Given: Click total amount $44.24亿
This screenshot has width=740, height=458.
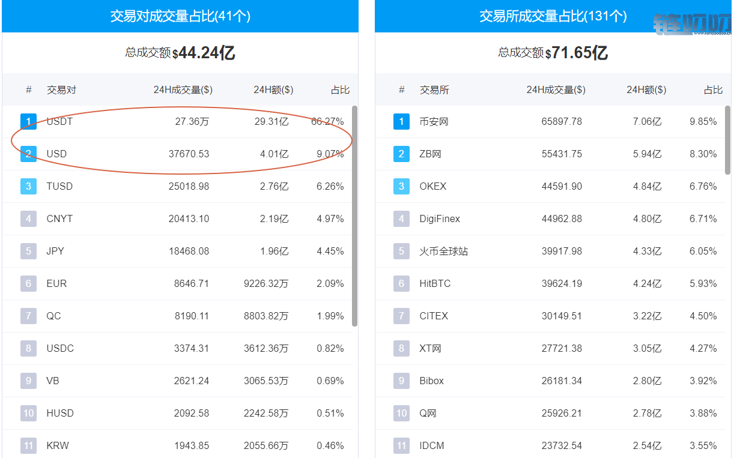Looking at the screenshot, I should click(x=204, y=53).
